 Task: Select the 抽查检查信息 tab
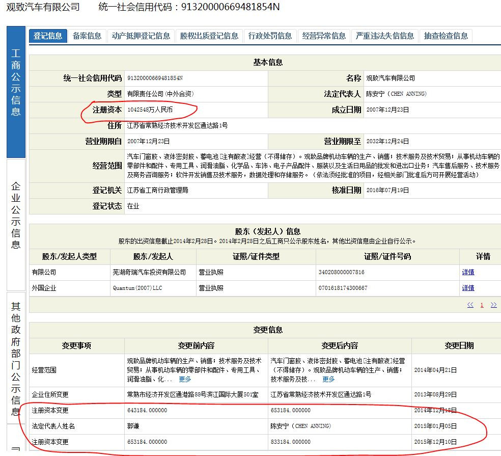point(446,36)
